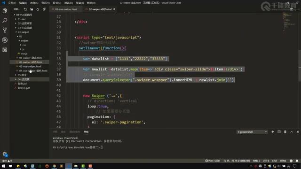This screenshot has width=301, height=169.
Task: Click the UTF-8 encoding in status bar
Action: point(266,161)
